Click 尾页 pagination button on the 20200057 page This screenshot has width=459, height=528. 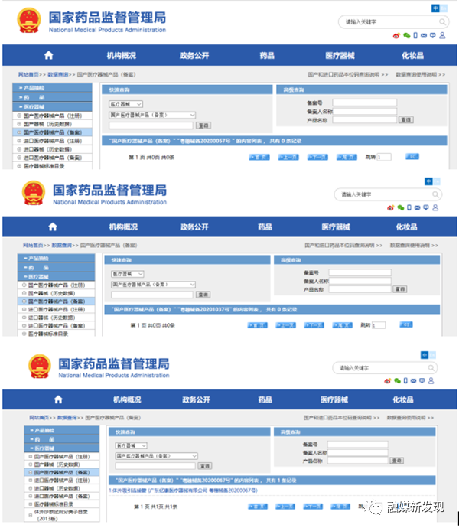tap(347, 158)
